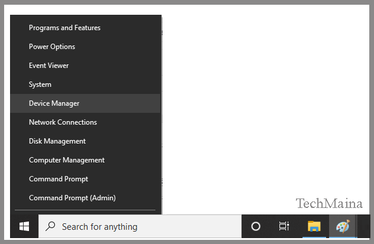Image resolution: width=374 pixels, height=244 pixels.
Task: Click the magnifying glass search icon
Action: [x=51, y=226]
